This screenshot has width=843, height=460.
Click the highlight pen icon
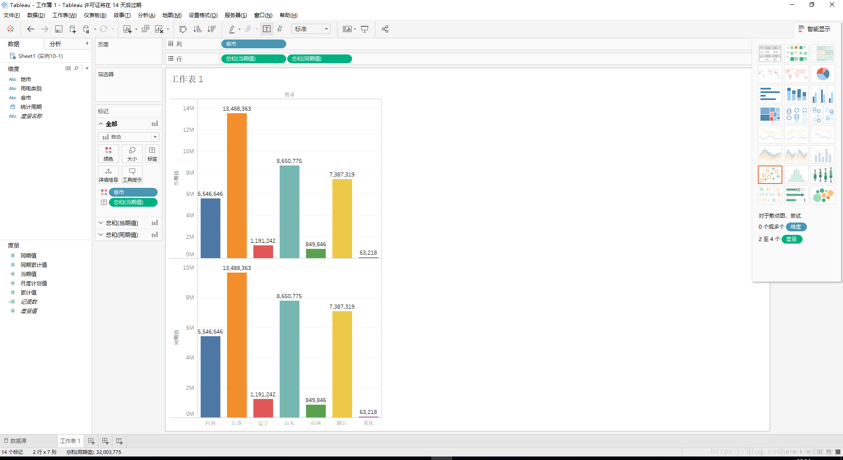tap(232, 29)
